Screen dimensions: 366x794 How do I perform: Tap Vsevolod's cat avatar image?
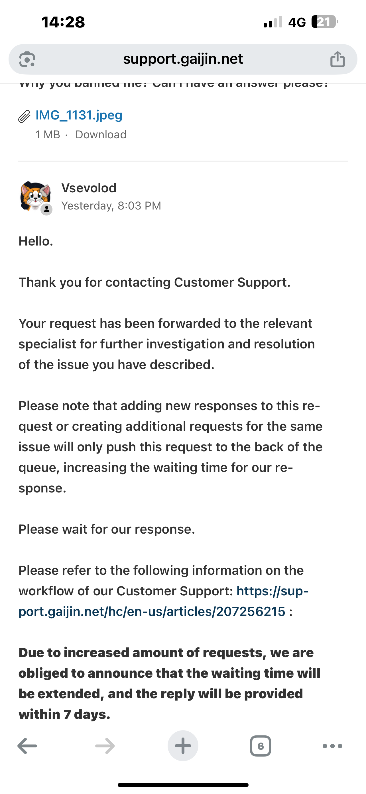point(35,196)
